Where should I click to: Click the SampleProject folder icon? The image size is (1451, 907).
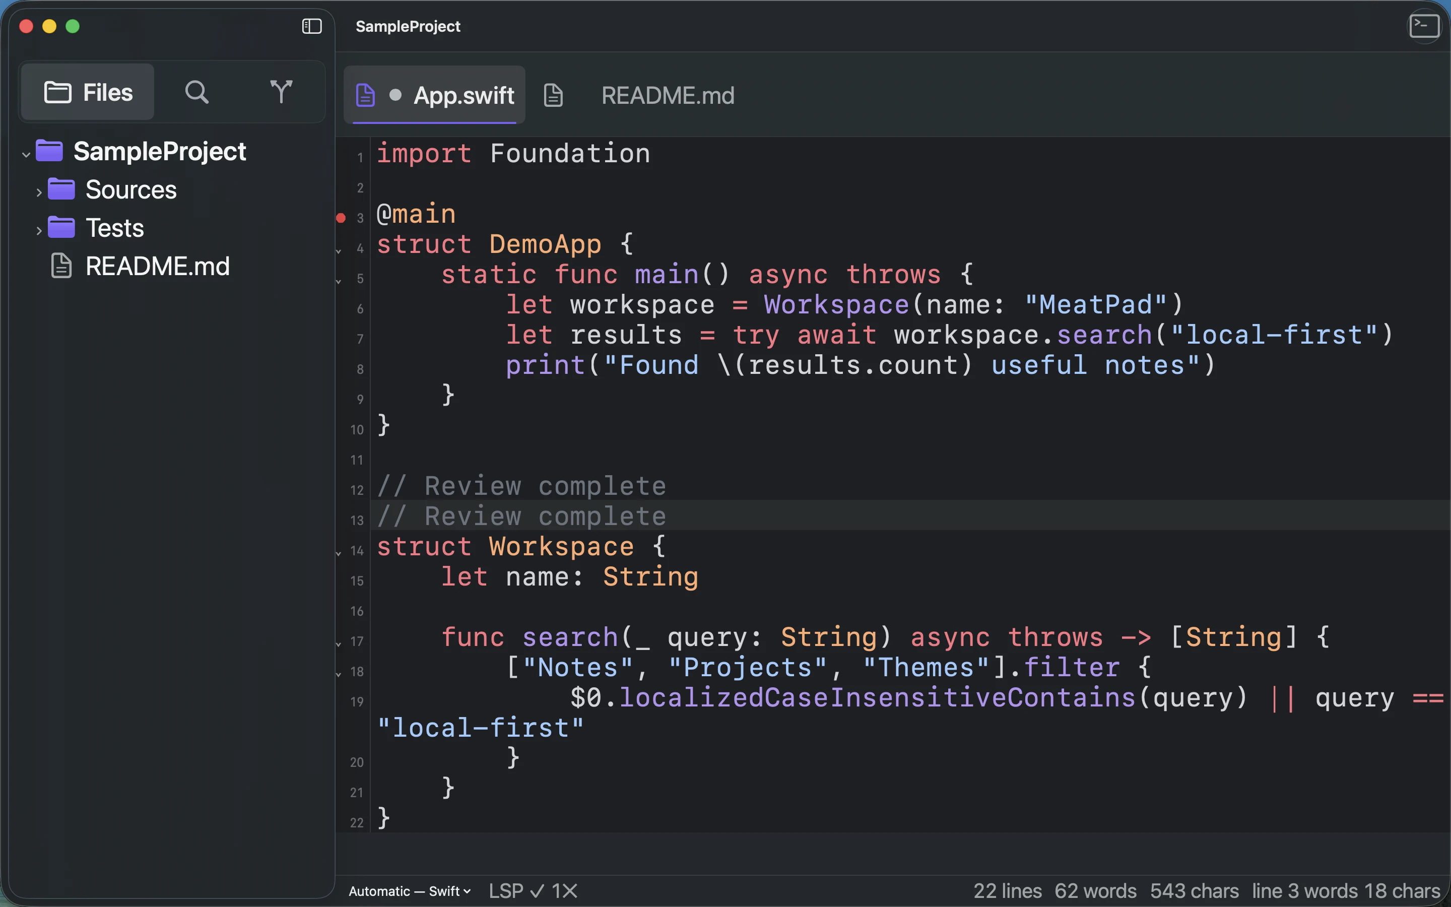pyautogui.click(x=49, y=151)
